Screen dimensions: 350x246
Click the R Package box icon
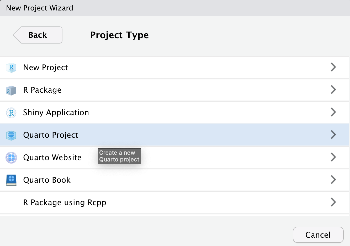[11, 91]
